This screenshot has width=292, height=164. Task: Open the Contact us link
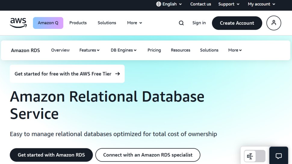pos(200,4)
